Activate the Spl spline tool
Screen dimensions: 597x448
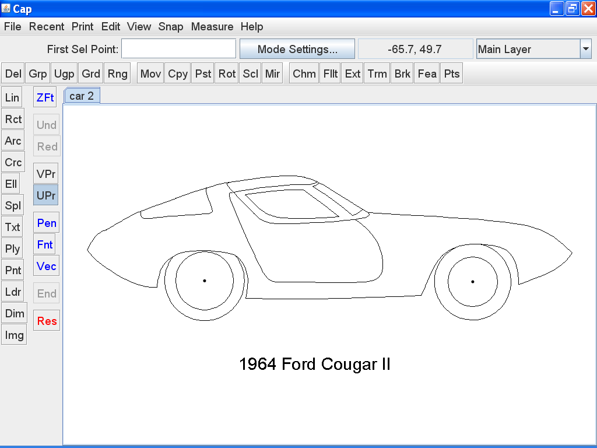coord(12,205)
